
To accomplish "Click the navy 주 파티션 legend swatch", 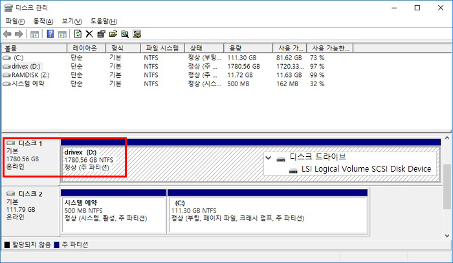I will click(x=57, y=245).
